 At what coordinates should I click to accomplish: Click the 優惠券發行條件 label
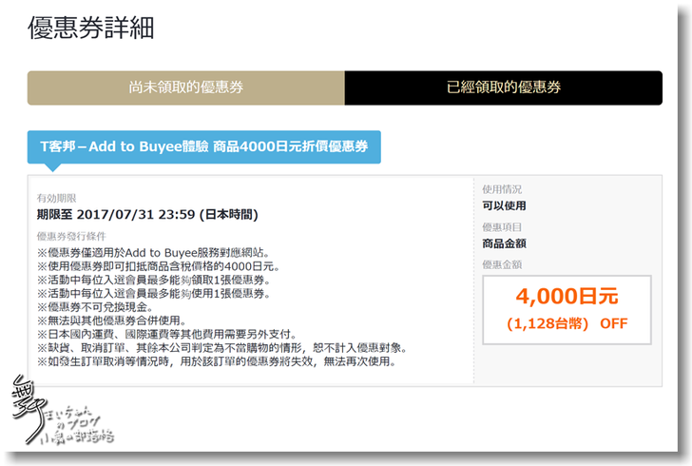point(71,236)
